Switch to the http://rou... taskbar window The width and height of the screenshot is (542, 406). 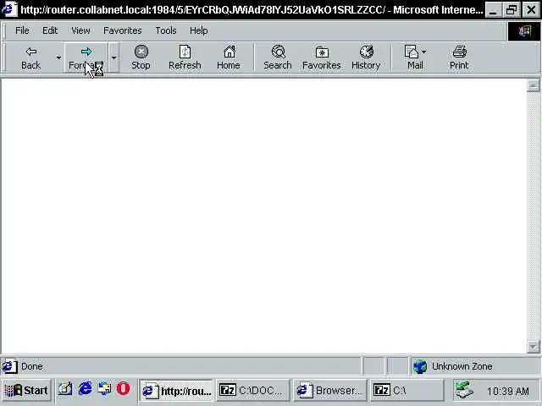coord(176,391)
